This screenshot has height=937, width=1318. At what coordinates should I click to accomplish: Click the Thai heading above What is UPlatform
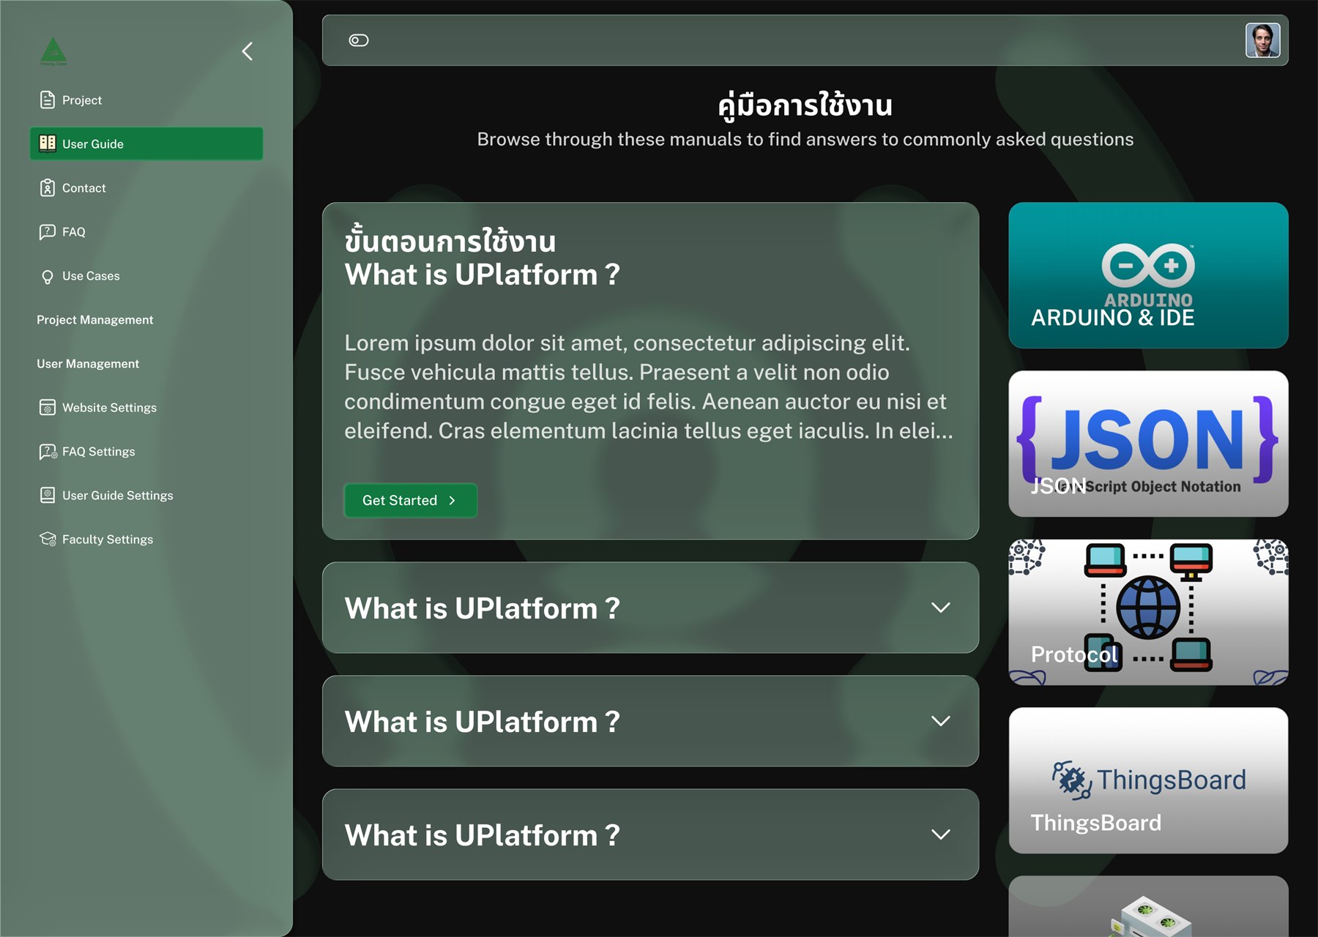coord(450,241)
